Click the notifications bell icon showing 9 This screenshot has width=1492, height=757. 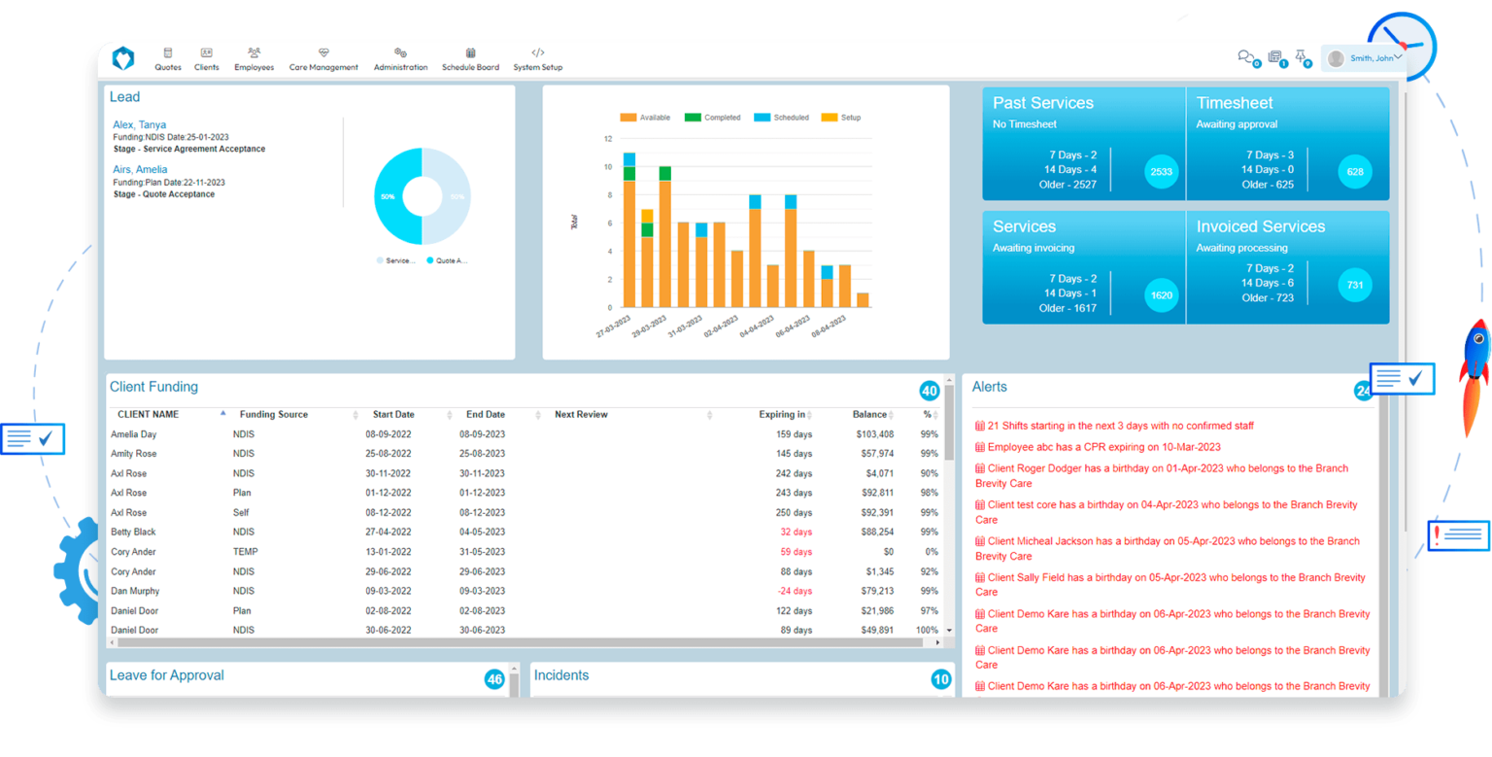point(1303,58)
